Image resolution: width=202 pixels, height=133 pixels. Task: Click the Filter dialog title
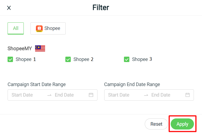click(x=101, y=7)
